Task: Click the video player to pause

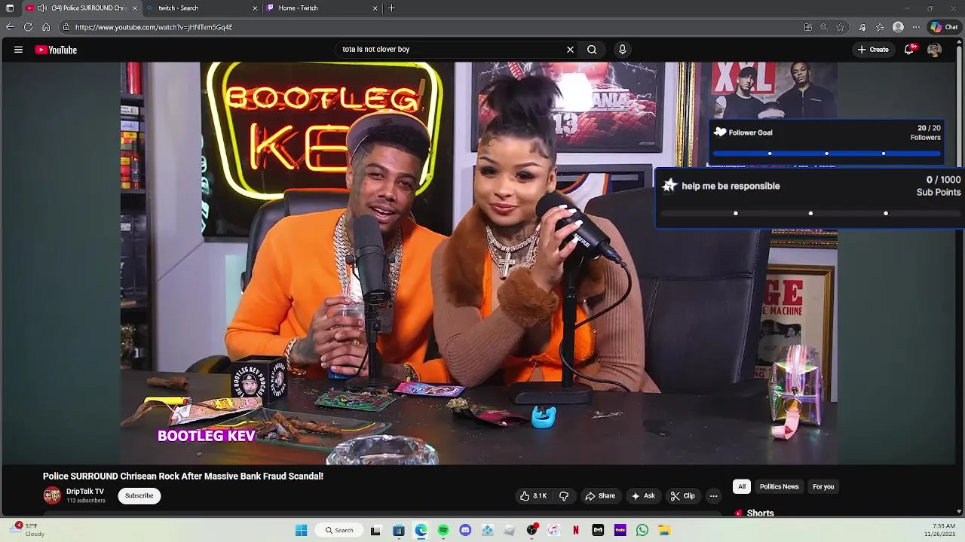Action: [x=479, y=263]
